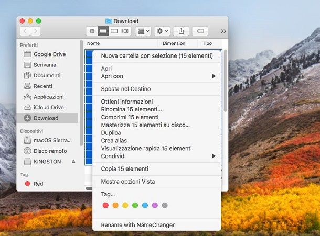Image resolution: width=320 pixels, height=236 pixels.
Task: Click the file list vertical scrollbar
Action: tap(225, 81)
